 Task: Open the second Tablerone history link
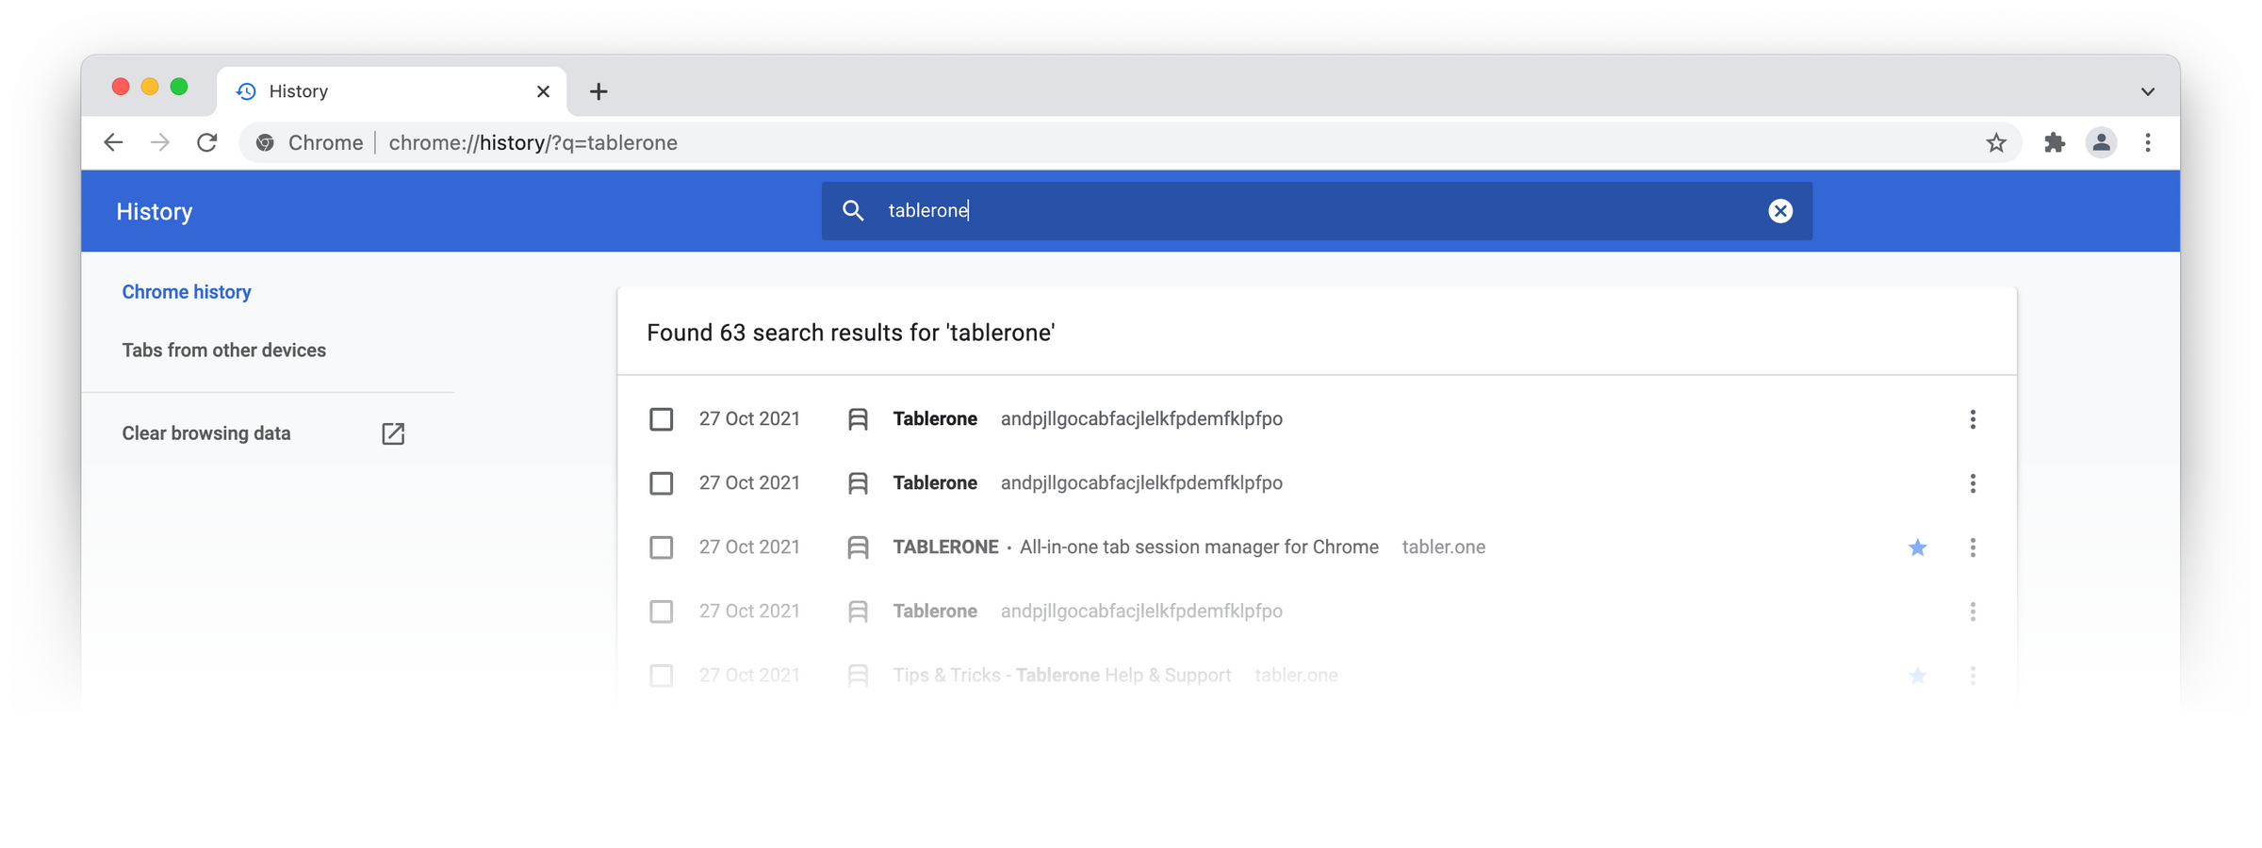coord(935,482)
